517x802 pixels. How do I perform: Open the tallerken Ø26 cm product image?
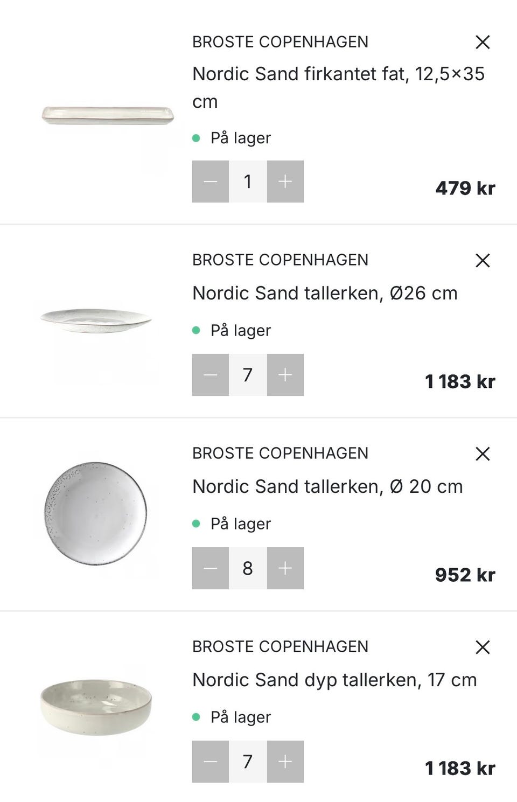[96, 320]
